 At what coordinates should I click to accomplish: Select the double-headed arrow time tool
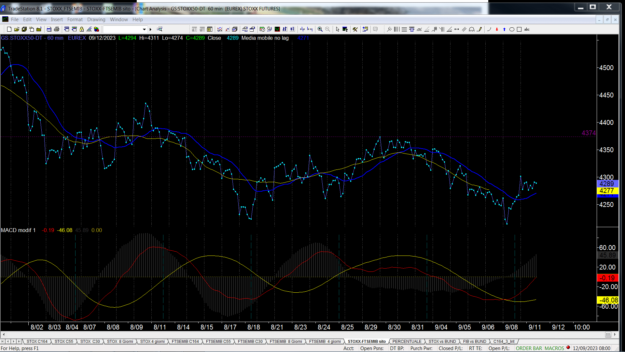(457, 29)
